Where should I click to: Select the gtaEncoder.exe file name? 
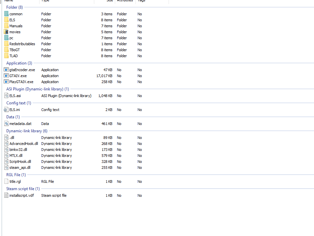click(22, 70)
